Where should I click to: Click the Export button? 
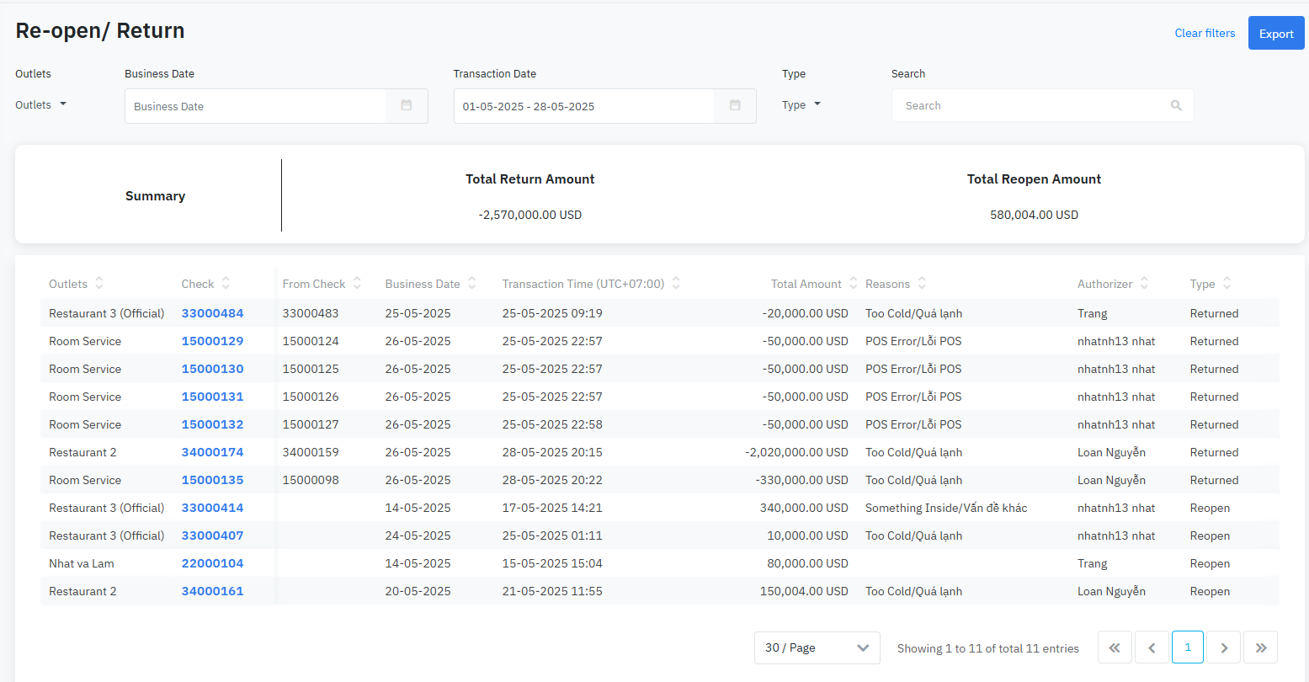point(1275,34)
